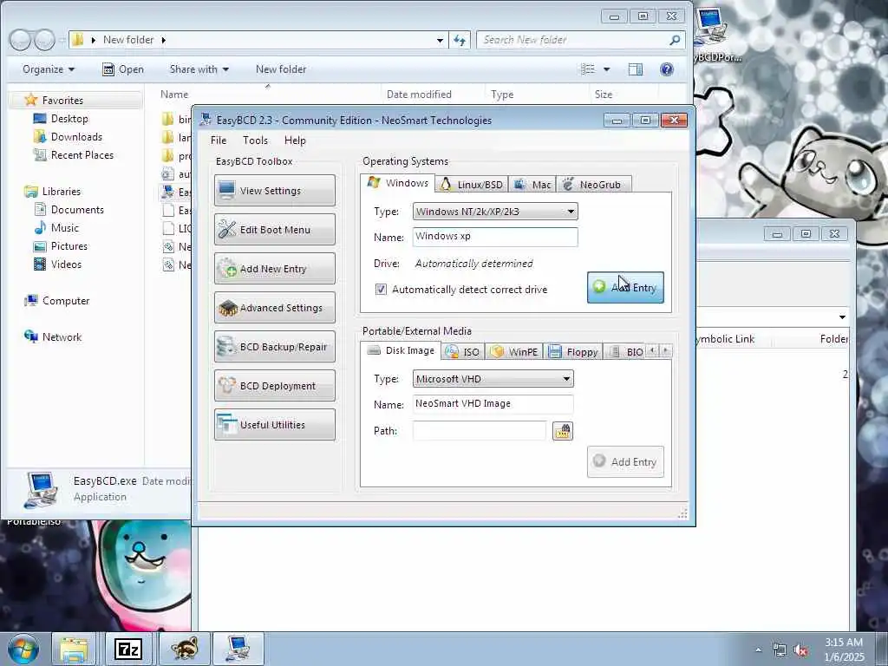Open the File menu in EasyBCD
Viewport: 888px width, 666px height.
(218, 140)
